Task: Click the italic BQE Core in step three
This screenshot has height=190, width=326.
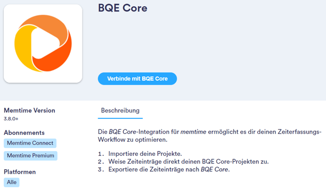Action: (x=214, y=170)
